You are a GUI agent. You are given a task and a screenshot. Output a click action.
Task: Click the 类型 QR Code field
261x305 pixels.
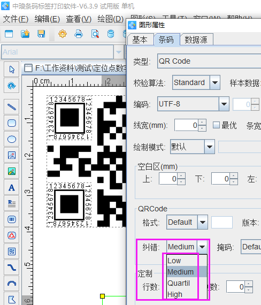[209, 61]
